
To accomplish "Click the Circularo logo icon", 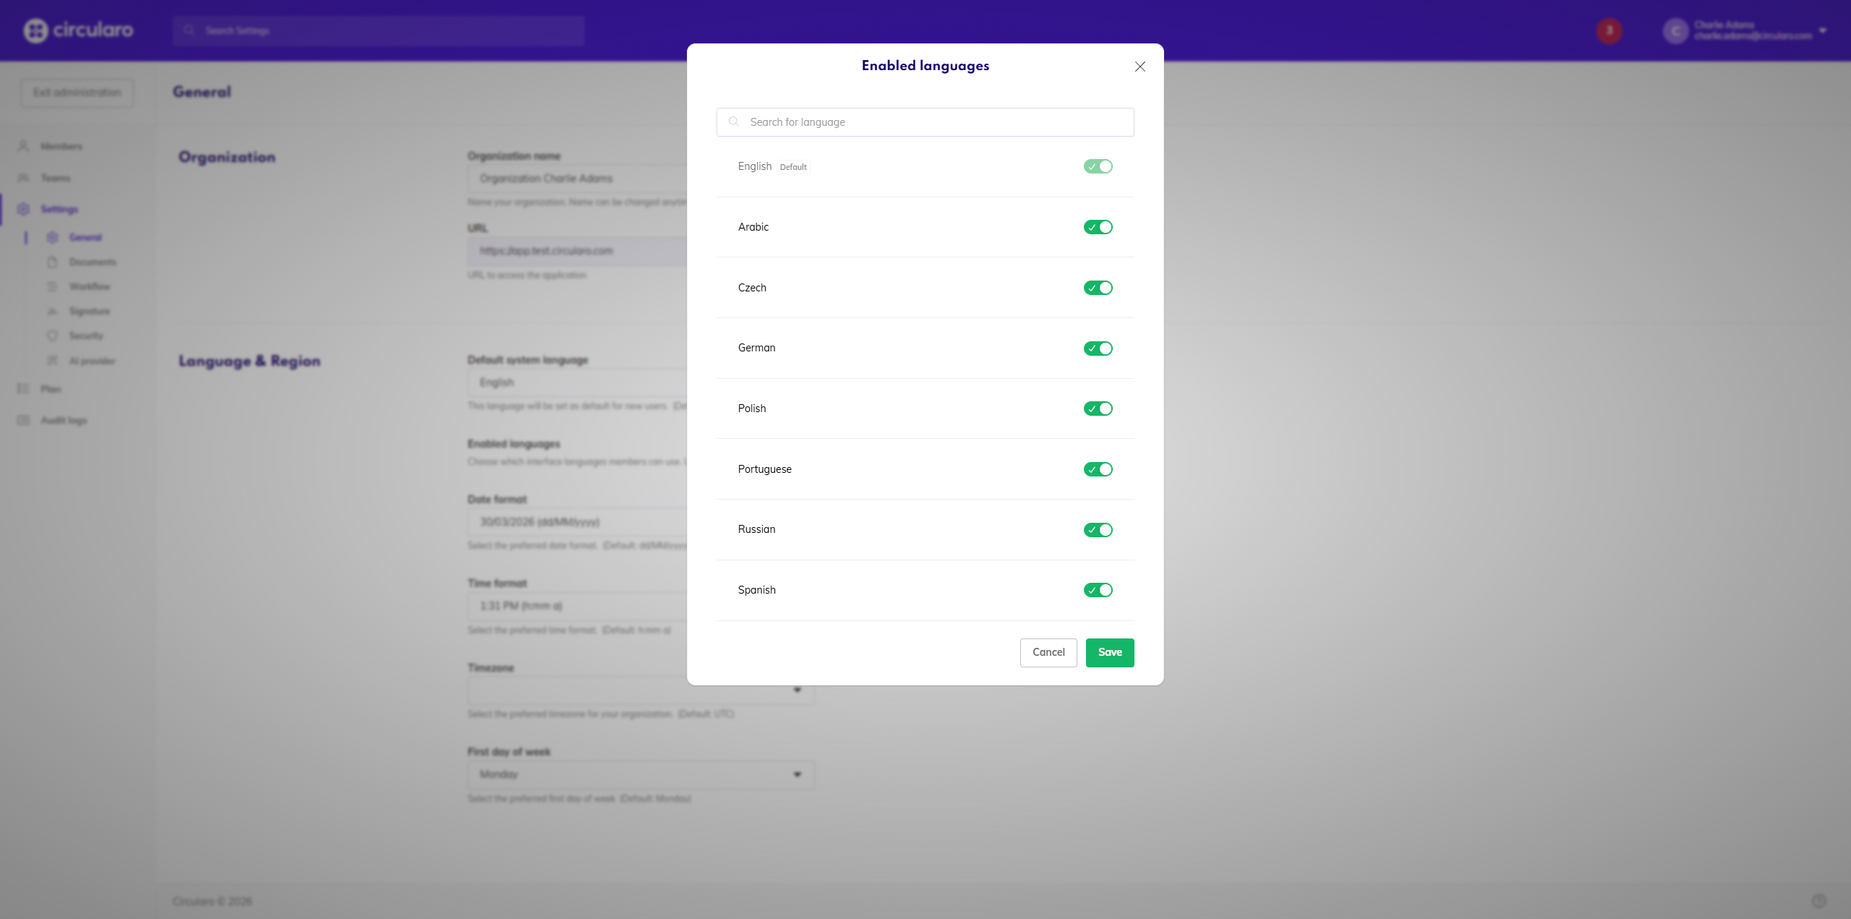I will tap(35, 30).
